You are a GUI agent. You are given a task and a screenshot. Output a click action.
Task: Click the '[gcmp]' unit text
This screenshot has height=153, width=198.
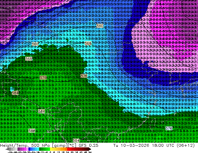pos(60,146)
